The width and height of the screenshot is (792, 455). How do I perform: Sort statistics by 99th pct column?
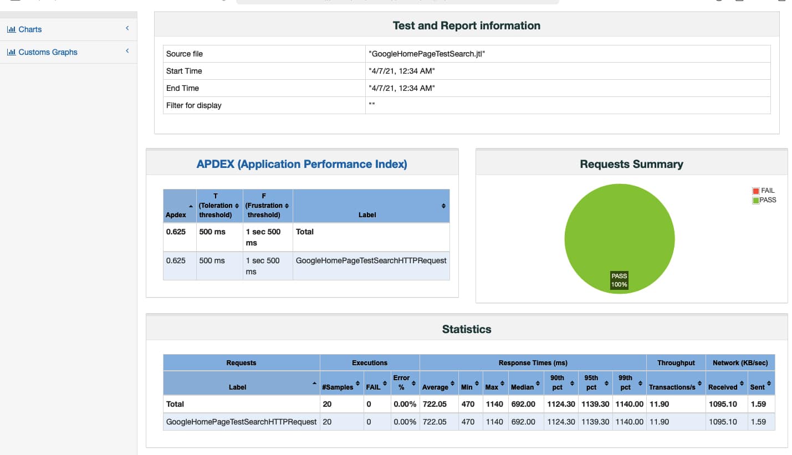(x=640, y=383)
